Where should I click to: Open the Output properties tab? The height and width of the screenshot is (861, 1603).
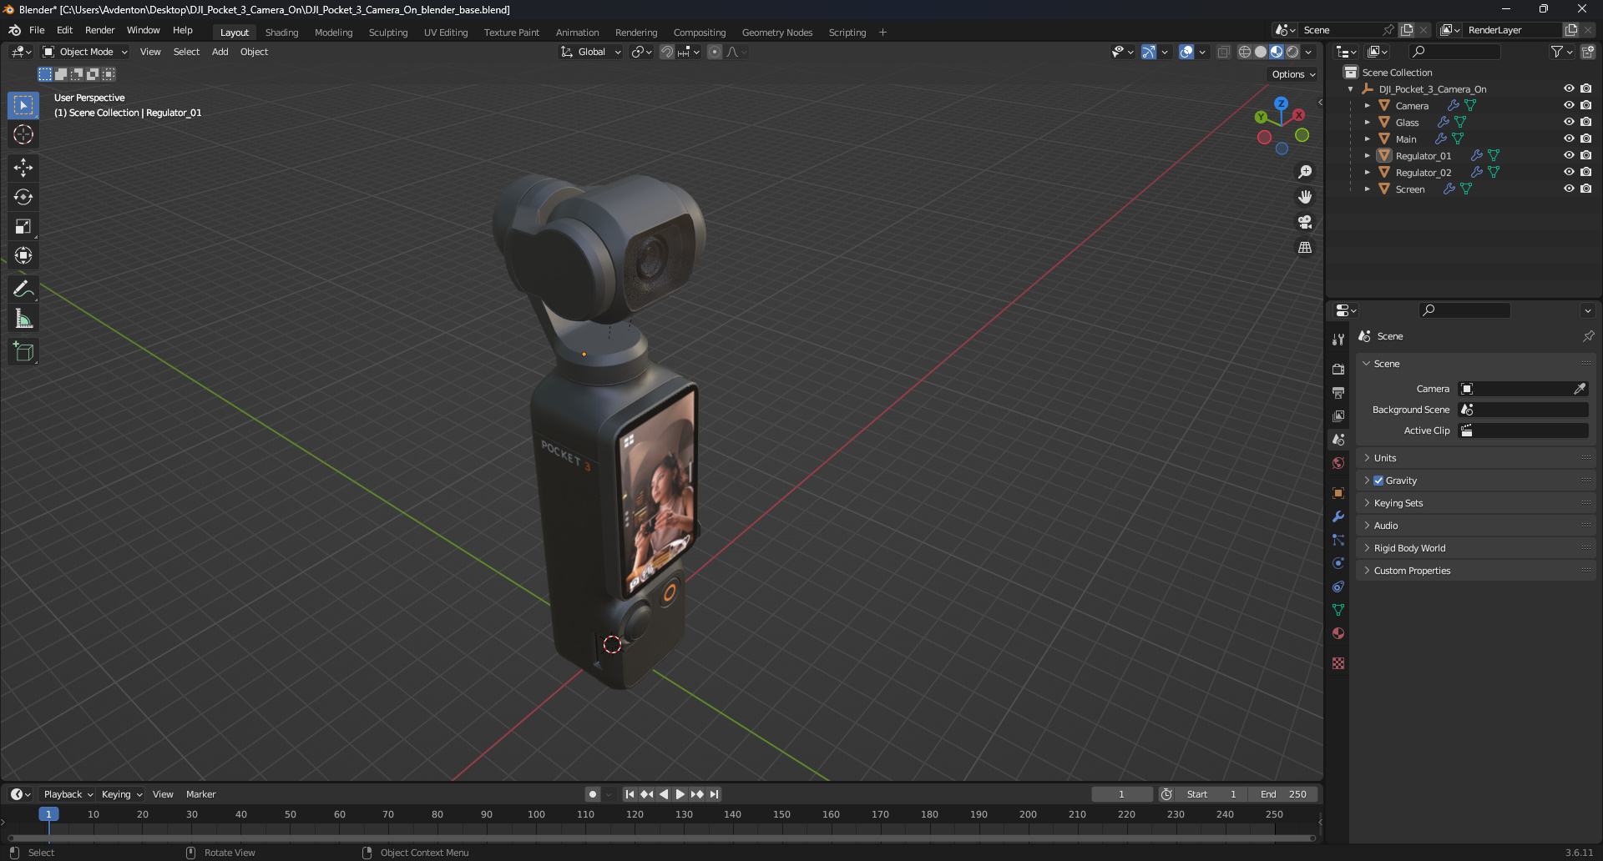1338,392
